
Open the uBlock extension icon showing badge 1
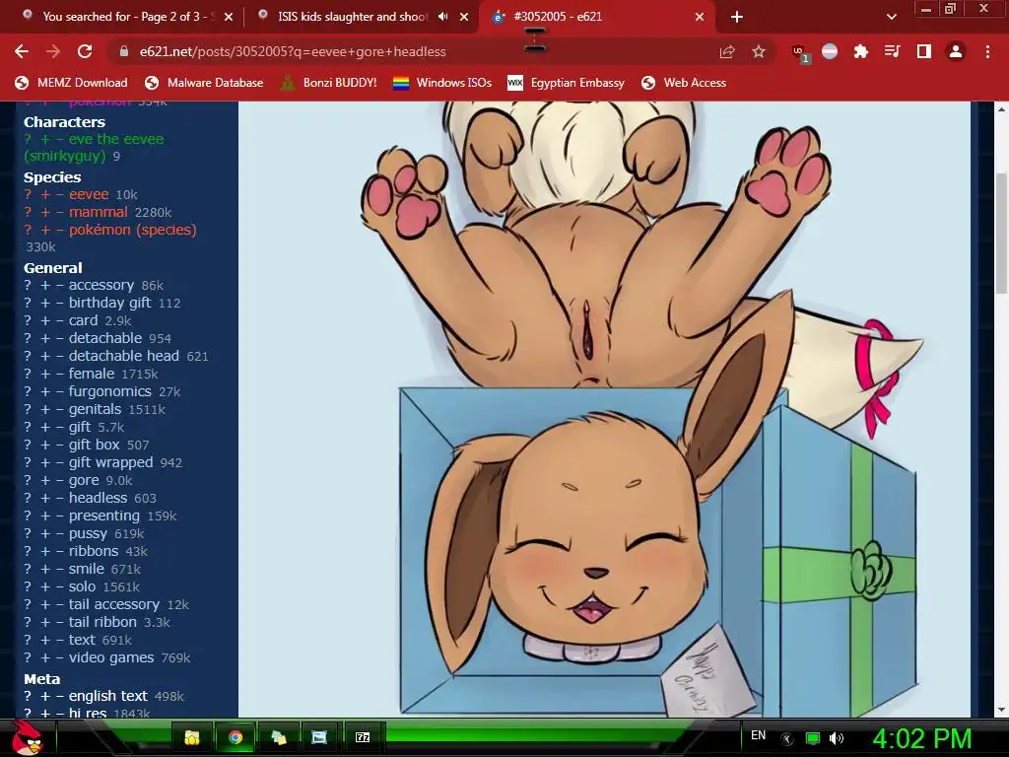click(800, 53)
